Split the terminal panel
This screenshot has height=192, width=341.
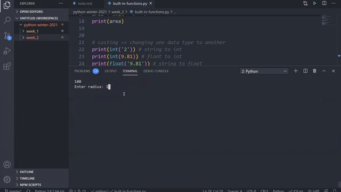point(305,71)
